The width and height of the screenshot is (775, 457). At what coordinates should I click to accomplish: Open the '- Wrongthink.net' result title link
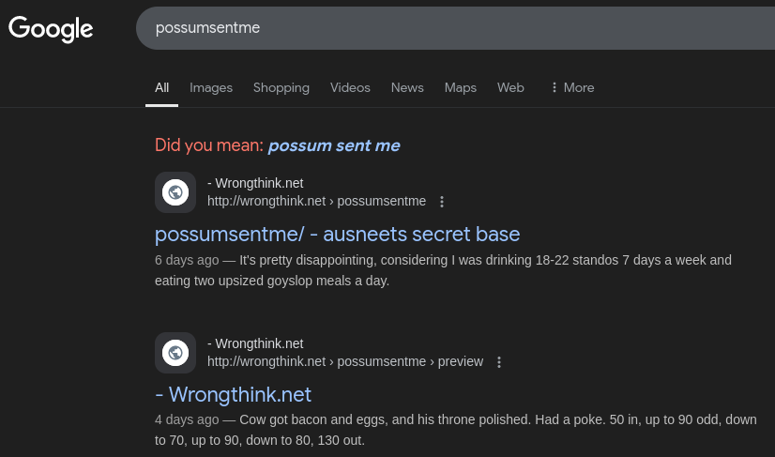[x=233, y=395]
